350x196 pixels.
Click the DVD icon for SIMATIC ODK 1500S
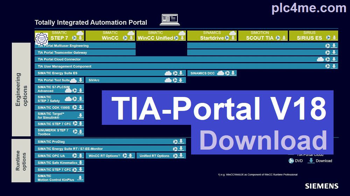pos(75,108)
